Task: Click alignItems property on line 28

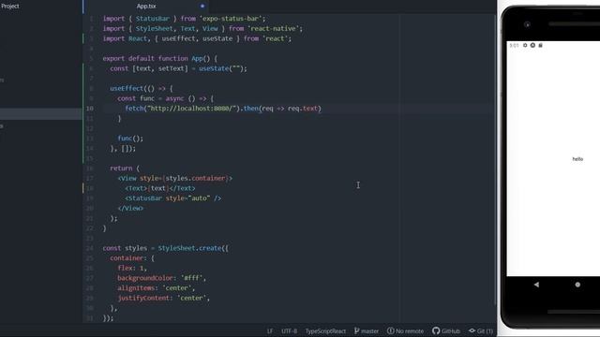Action: pyautogui.click(x=136, y=288)
